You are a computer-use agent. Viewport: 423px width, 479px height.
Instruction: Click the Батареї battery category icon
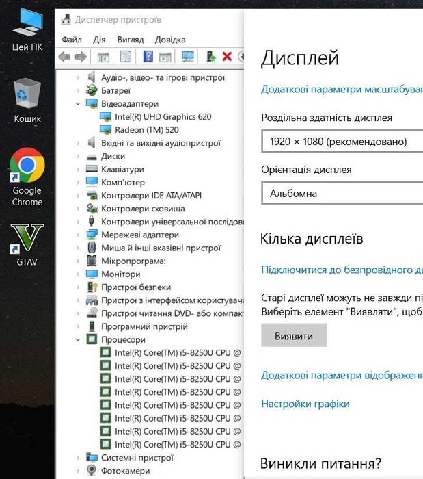pyautogui.click(x=91, y=90)
